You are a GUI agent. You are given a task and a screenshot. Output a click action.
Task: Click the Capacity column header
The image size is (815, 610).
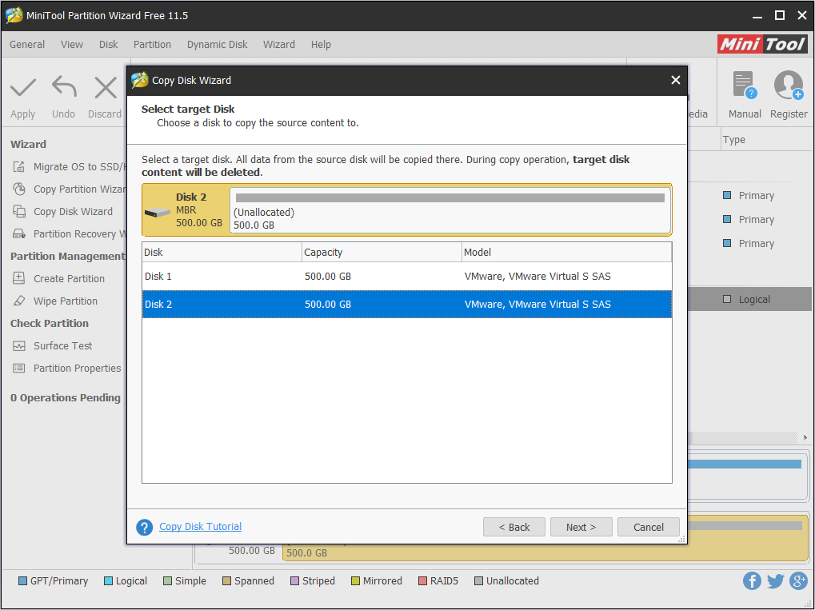(382, 252)
